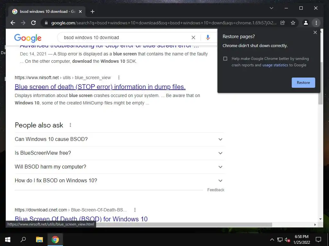Expand Can Windows 10 cause BSOD?

[119, 139]
